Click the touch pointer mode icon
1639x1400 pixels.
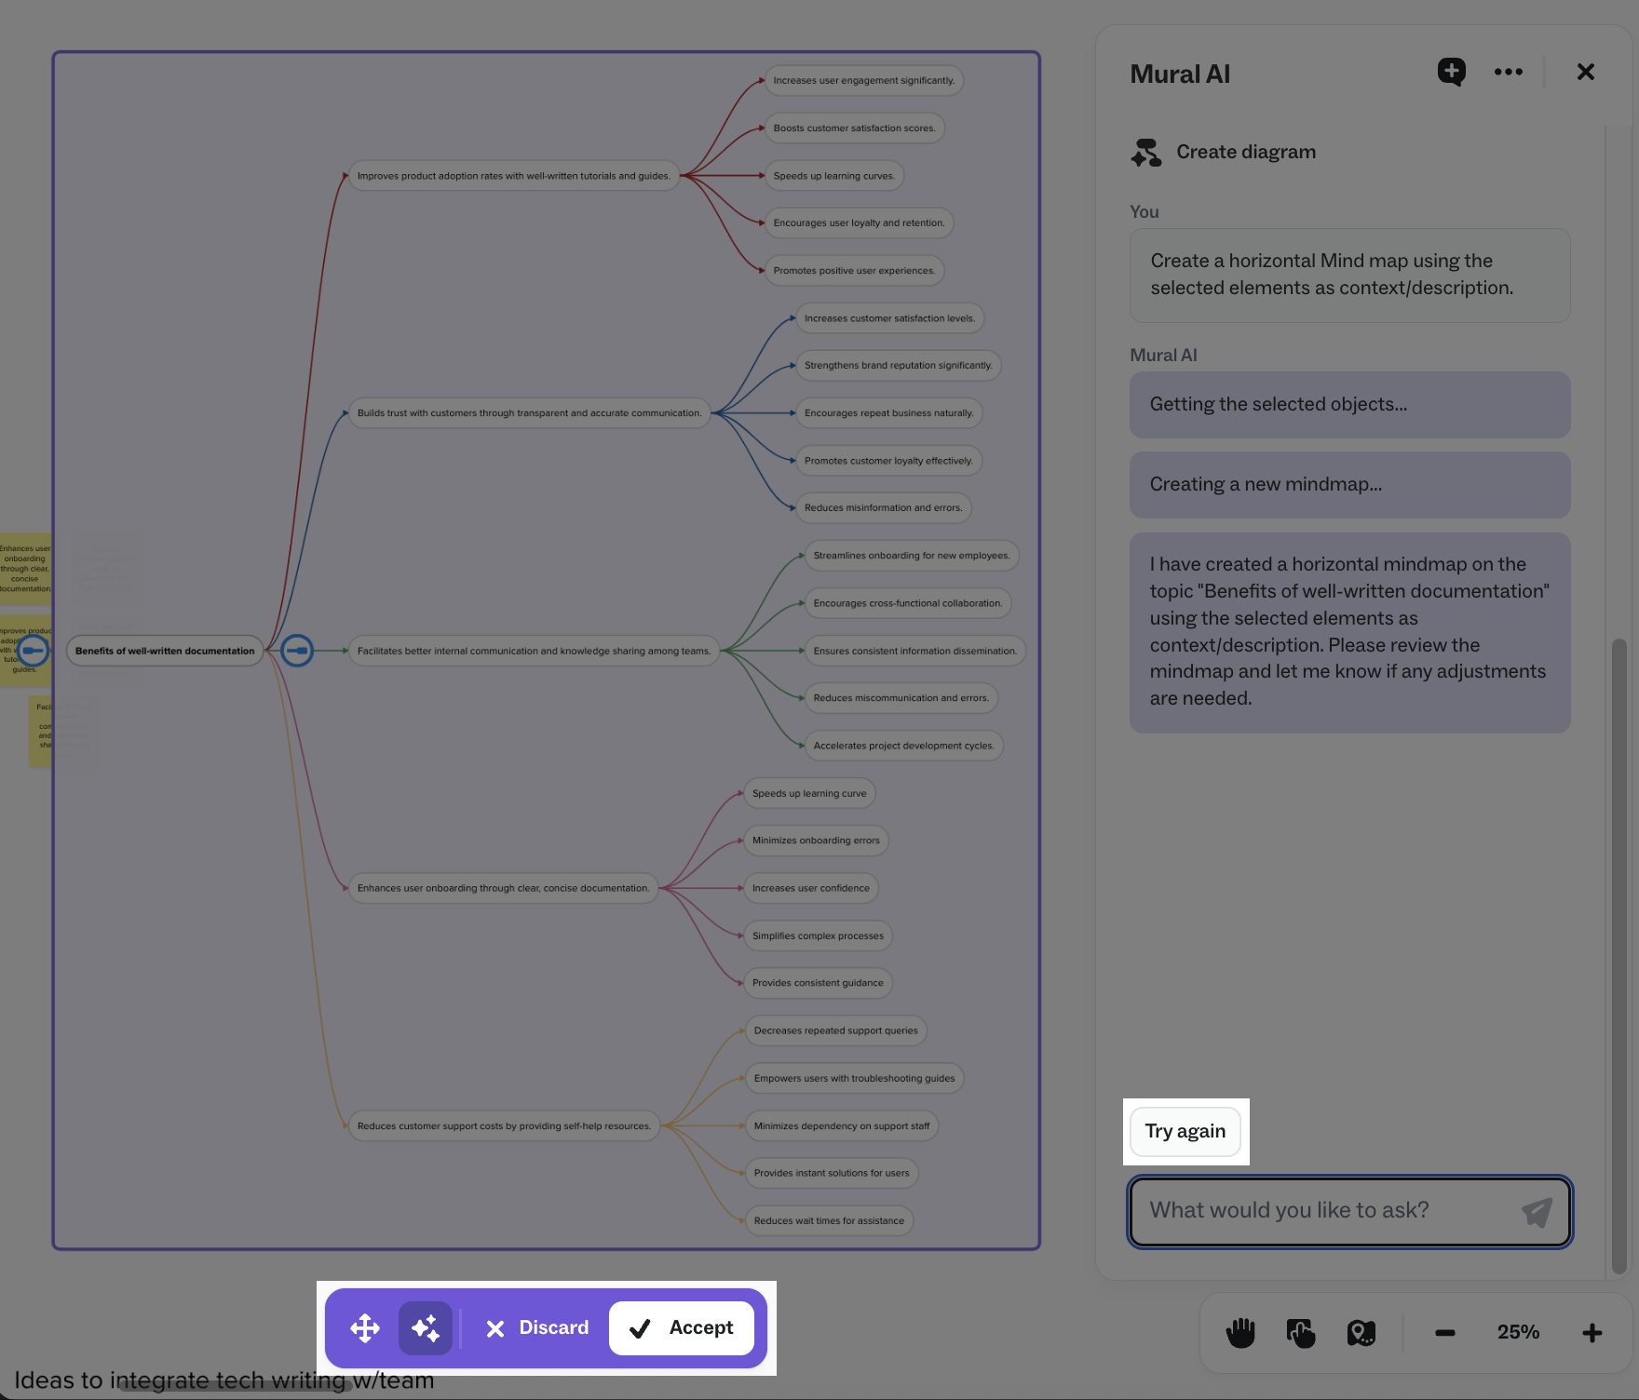(1300, 1333)
